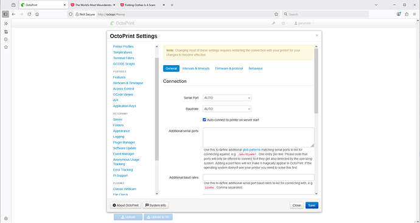This screenshot has width=420, height=223.
Task: Open the Firefox application menu
Action: coord(415,14)
